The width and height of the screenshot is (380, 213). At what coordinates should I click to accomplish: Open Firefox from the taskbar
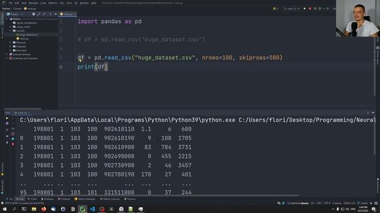(x=43, y=209)
